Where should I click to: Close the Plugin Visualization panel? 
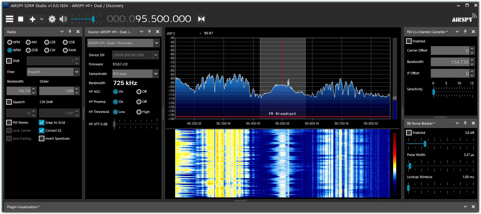[473, 207]
